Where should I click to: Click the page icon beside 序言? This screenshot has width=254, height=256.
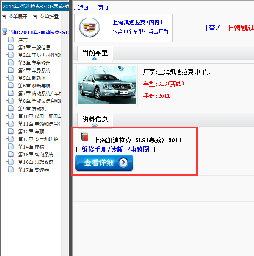click(x=11, y=39)
